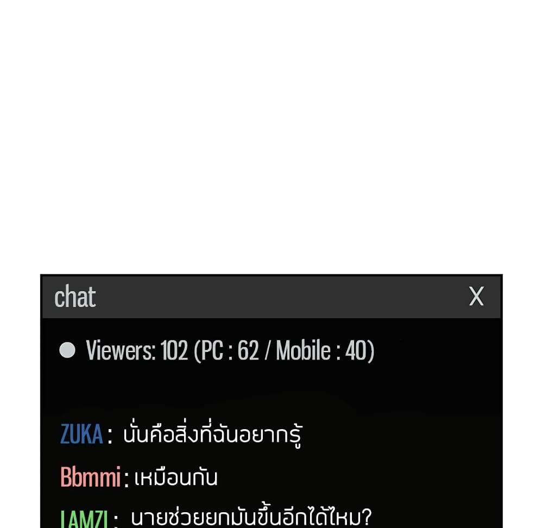The image size is (543, 528).
Task: Click ZUKA's Thai chat message
Action: click(213, 434)
